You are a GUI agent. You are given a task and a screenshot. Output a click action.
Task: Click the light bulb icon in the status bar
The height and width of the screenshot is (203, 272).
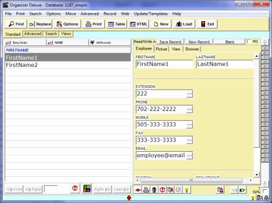coord(253,198)
